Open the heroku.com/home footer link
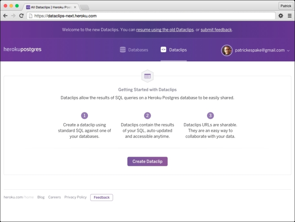Screen dimensions: 295x222 pyautogui.click(x=19, y=197)
